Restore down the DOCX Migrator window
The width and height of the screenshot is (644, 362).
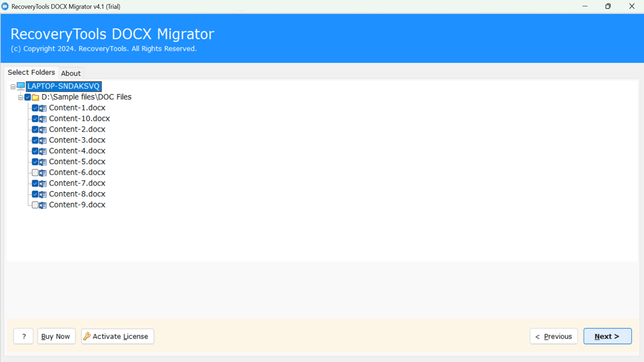[x=608, y=7]
